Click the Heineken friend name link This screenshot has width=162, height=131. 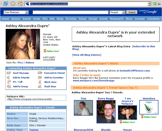click(x=149, y=98)
